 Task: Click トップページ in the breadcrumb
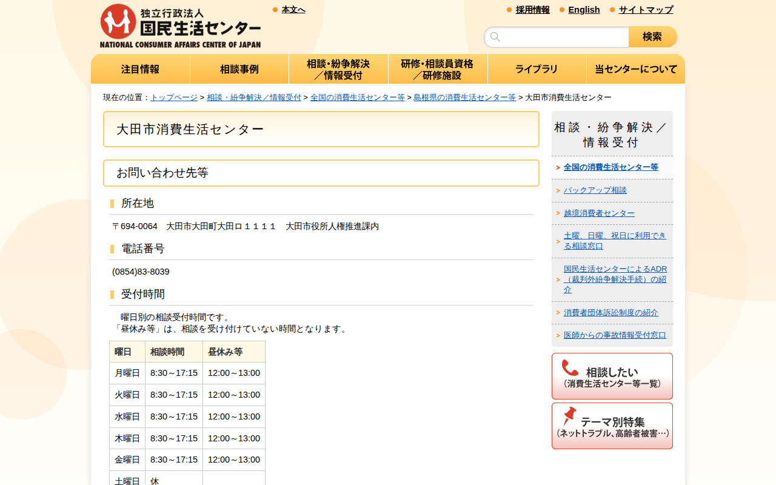point(174,98)
